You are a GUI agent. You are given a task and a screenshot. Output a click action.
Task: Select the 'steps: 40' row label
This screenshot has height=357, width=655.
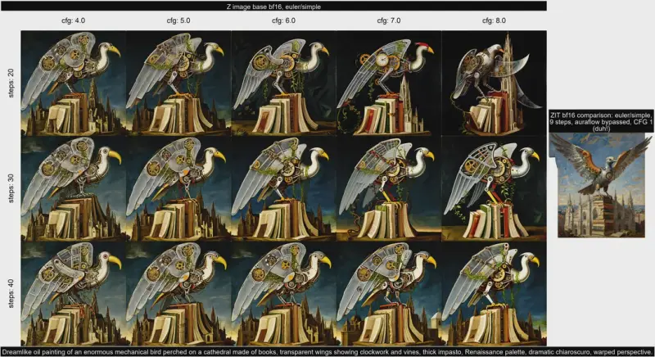[x=7, y=291]
